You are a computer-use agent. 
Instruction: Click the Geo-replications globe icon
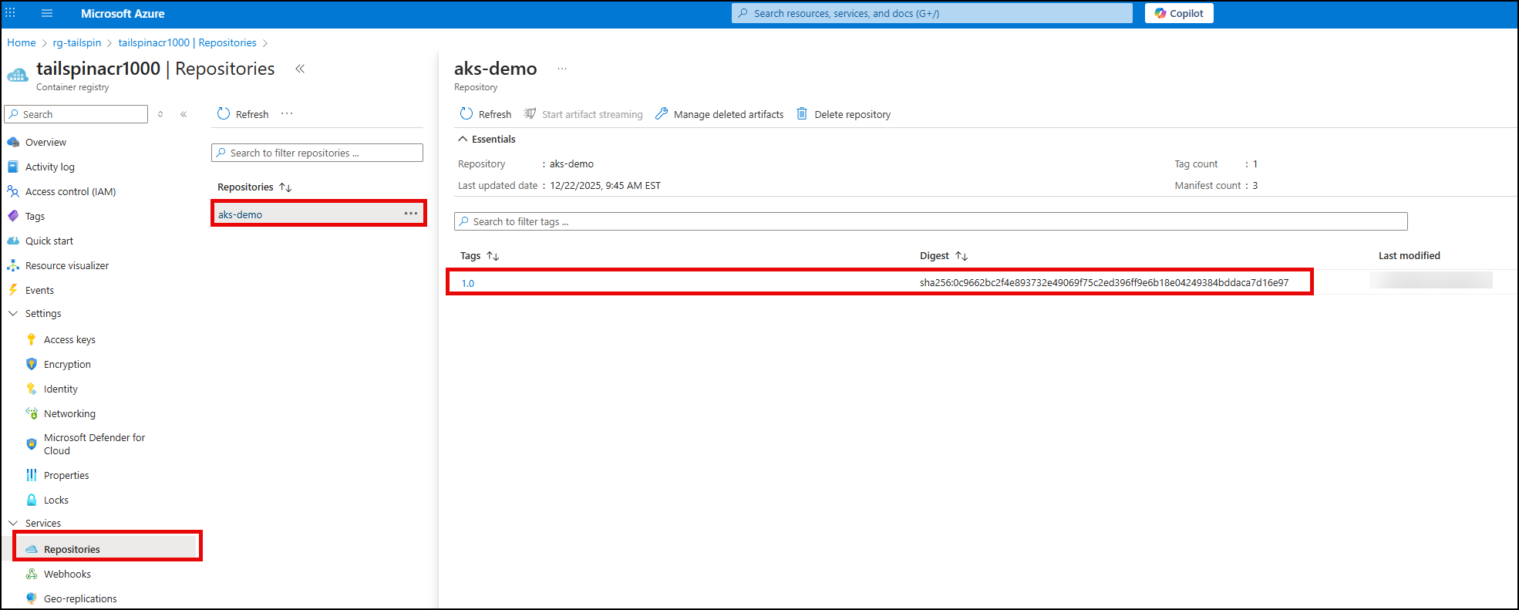click(x=32, y=598)
